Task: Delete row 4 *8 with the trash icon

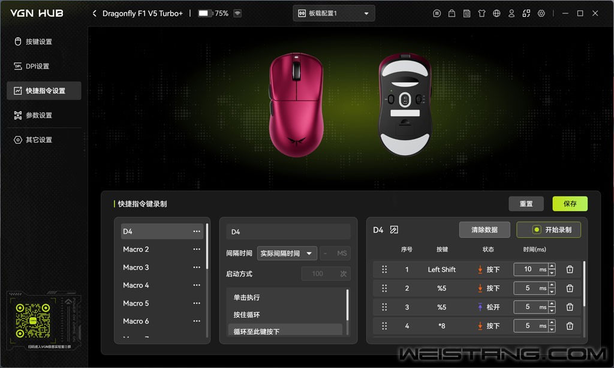Action: click(x=570, y=325)
